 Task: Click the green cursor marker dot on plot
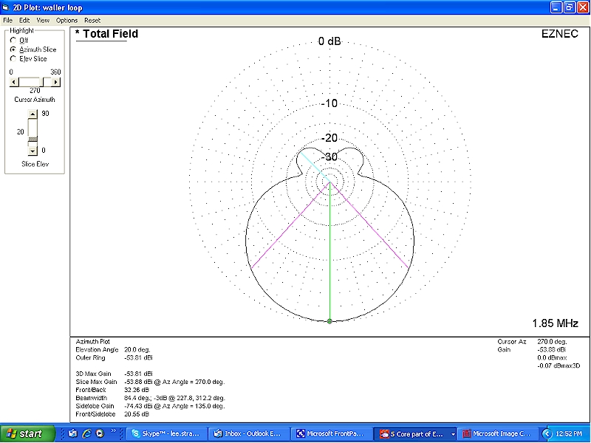coord(329,320)
